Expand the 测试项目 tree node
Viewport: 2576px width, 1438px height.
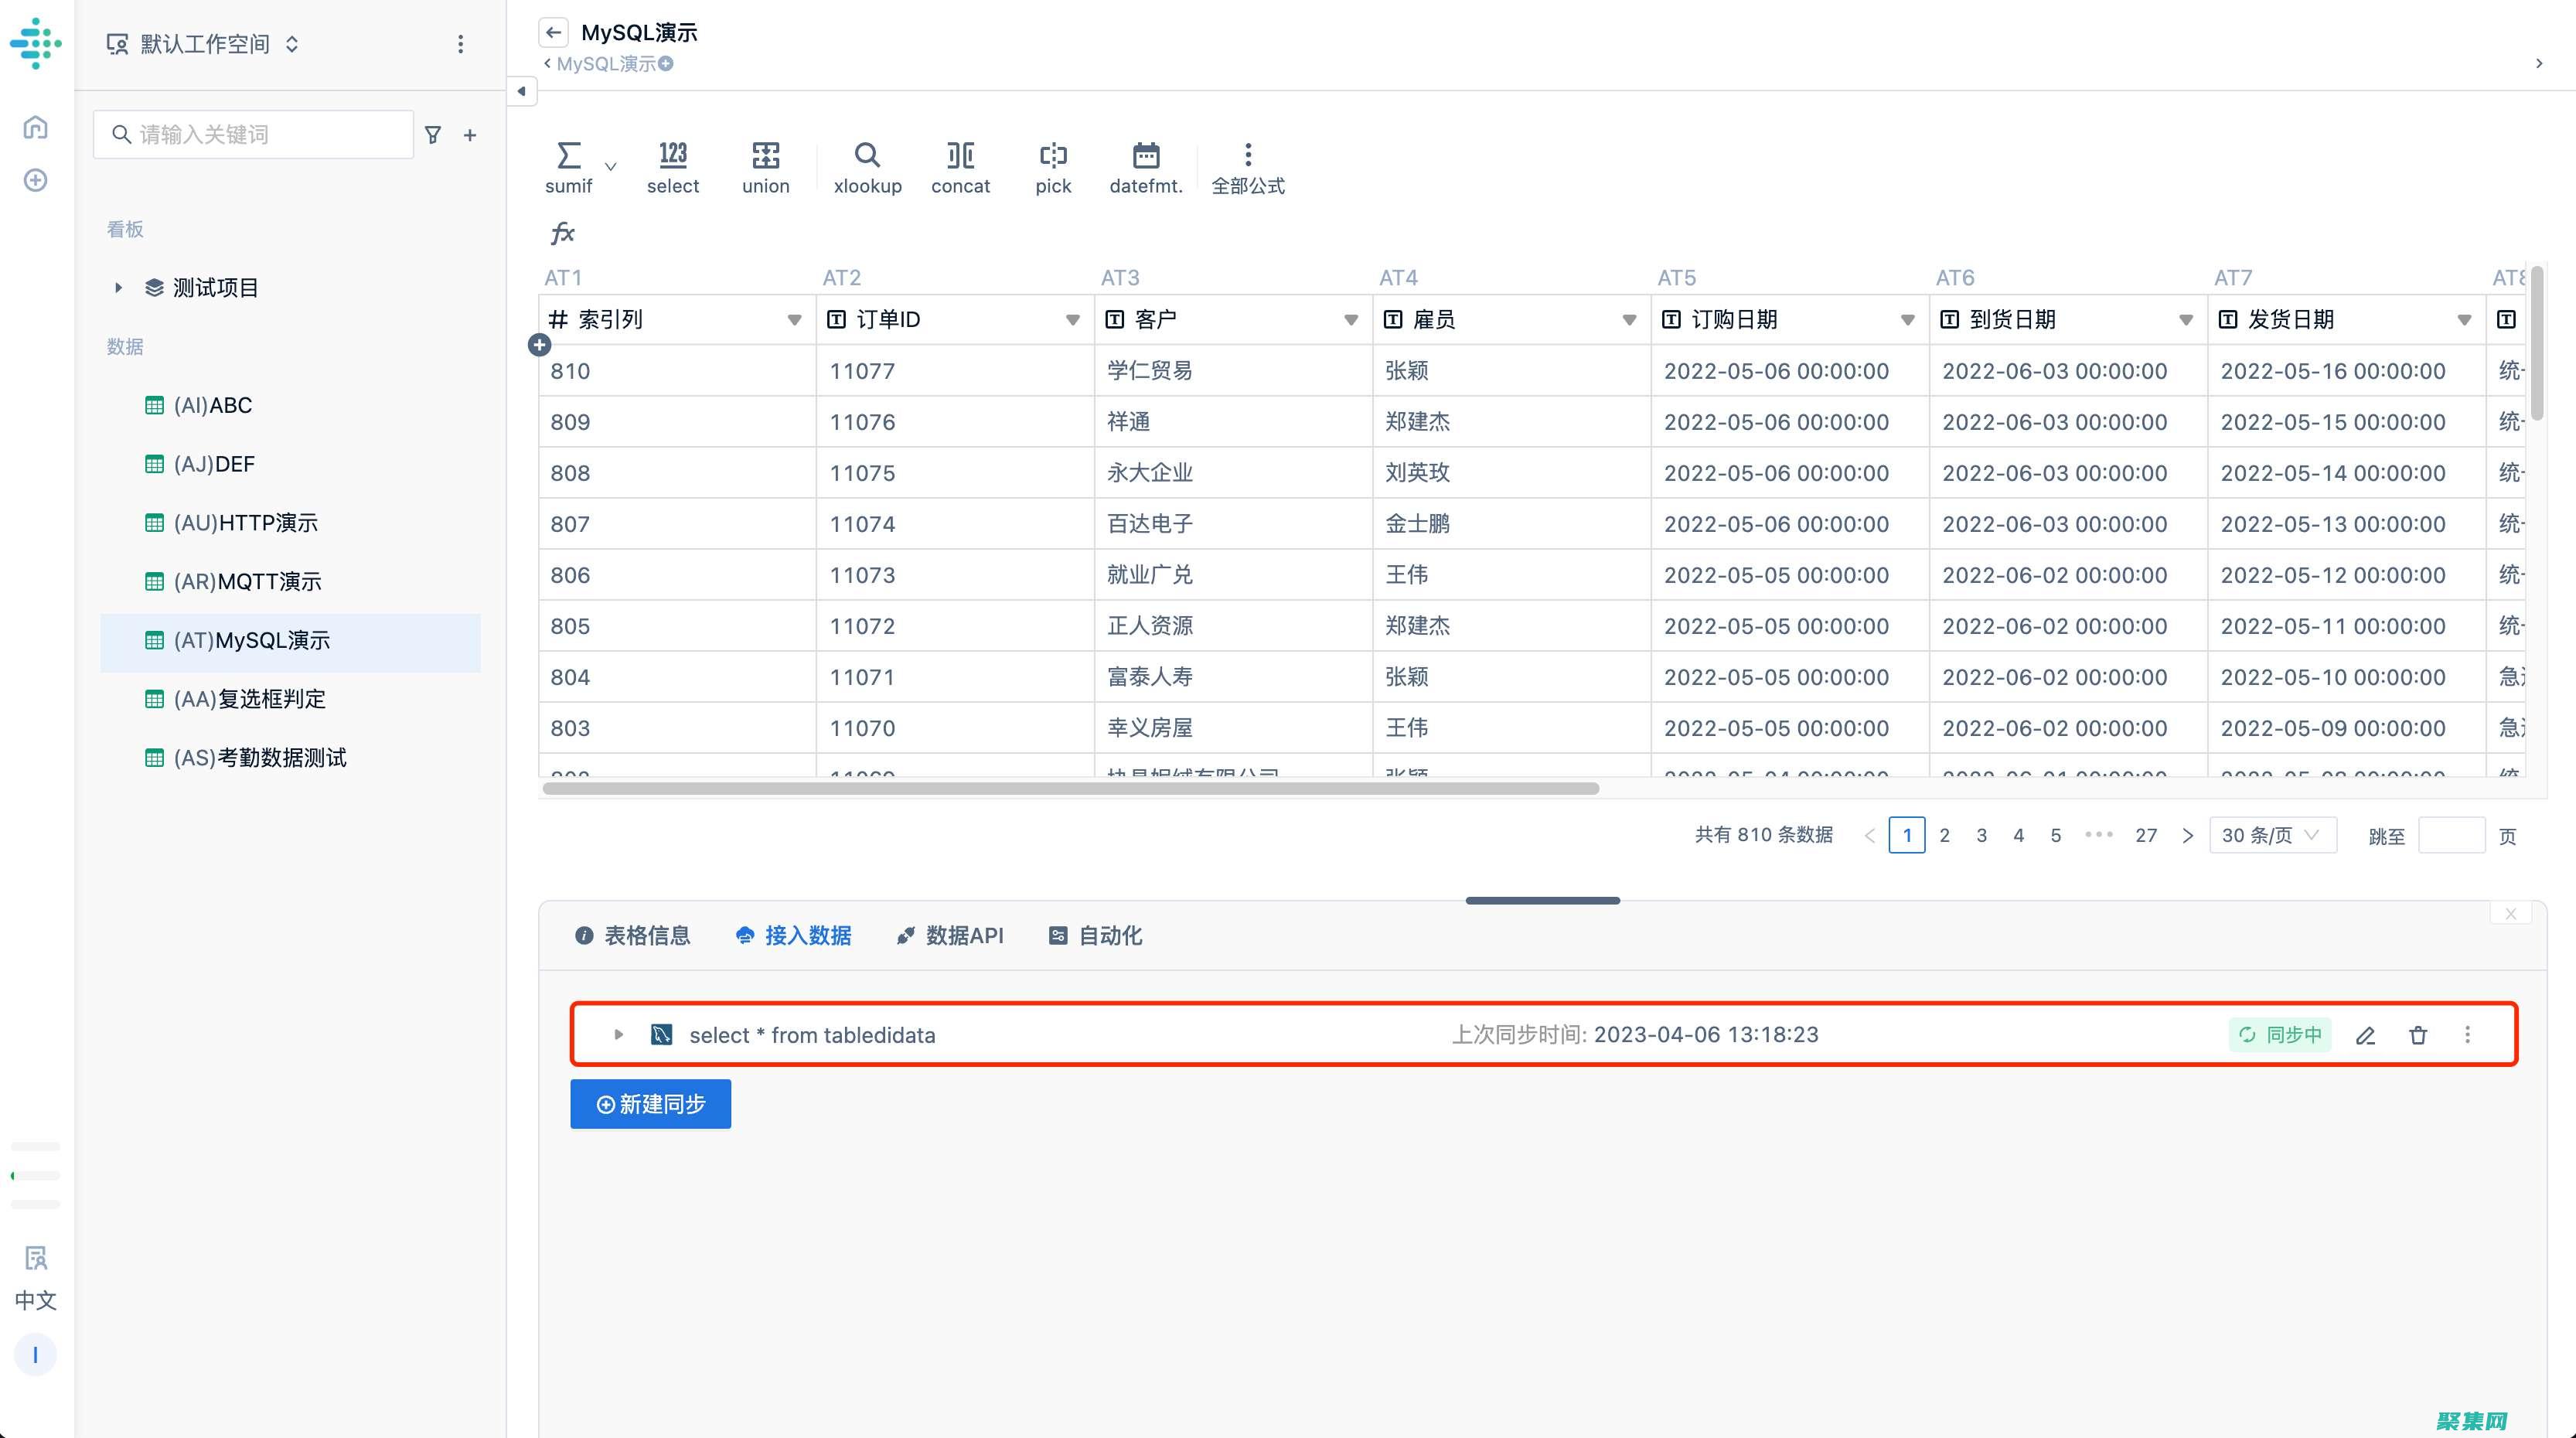(x=118, y=288)
